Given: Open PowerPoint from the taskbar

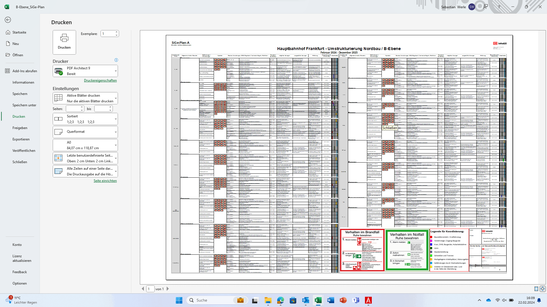Looking at the screenshot, I should (343, 300).
